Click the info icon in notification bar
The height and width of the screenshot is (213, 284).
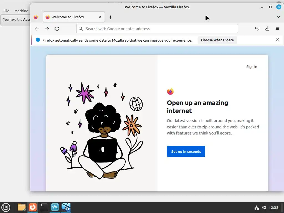pos(38,40)
